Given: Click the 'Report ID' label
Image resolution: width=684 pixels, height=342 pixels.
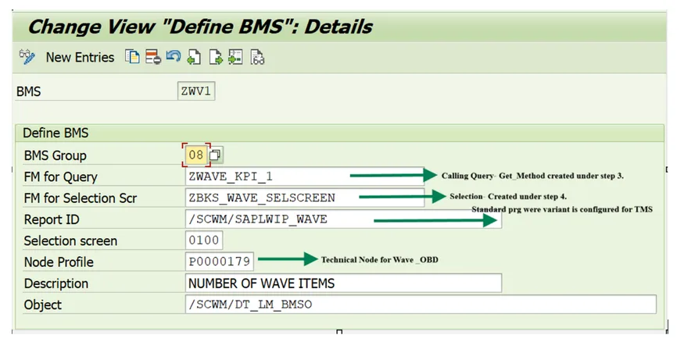Looking at the screenshot, I should click(52, 219).
